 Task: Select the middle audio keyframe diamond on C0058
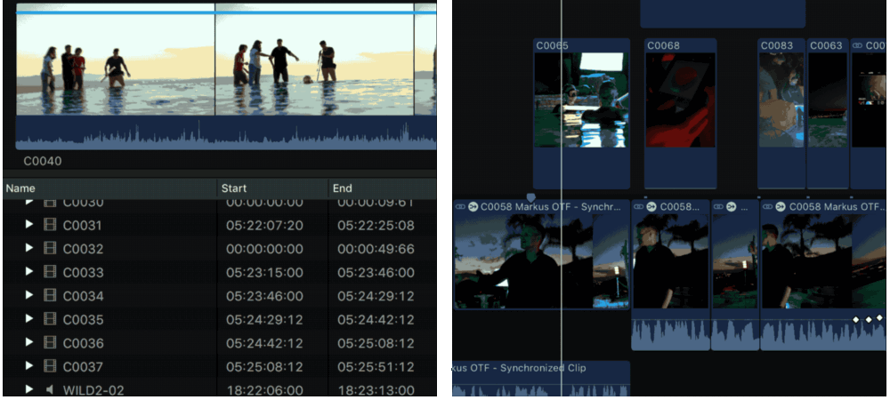pyautogui.click(x=868, y=319)
